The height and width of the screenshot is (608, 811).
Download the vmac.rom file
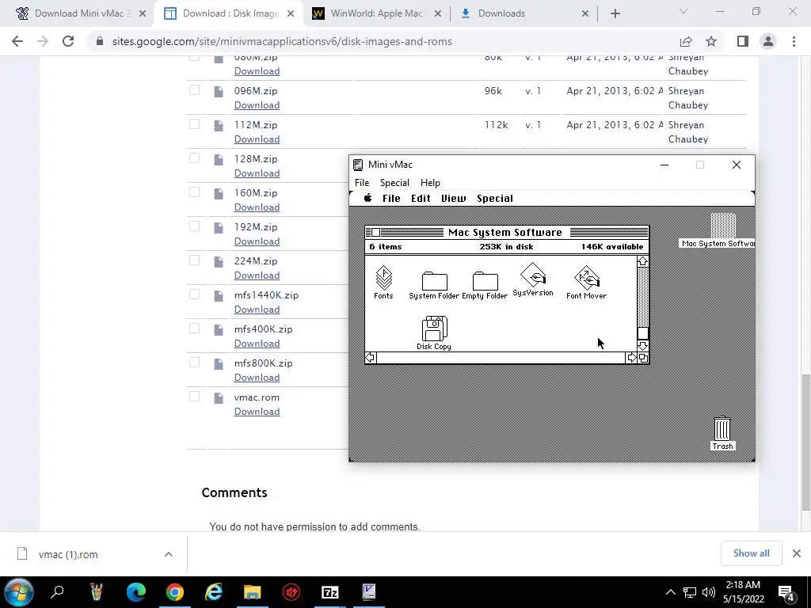pyautogui.click(x=257, y=412)
